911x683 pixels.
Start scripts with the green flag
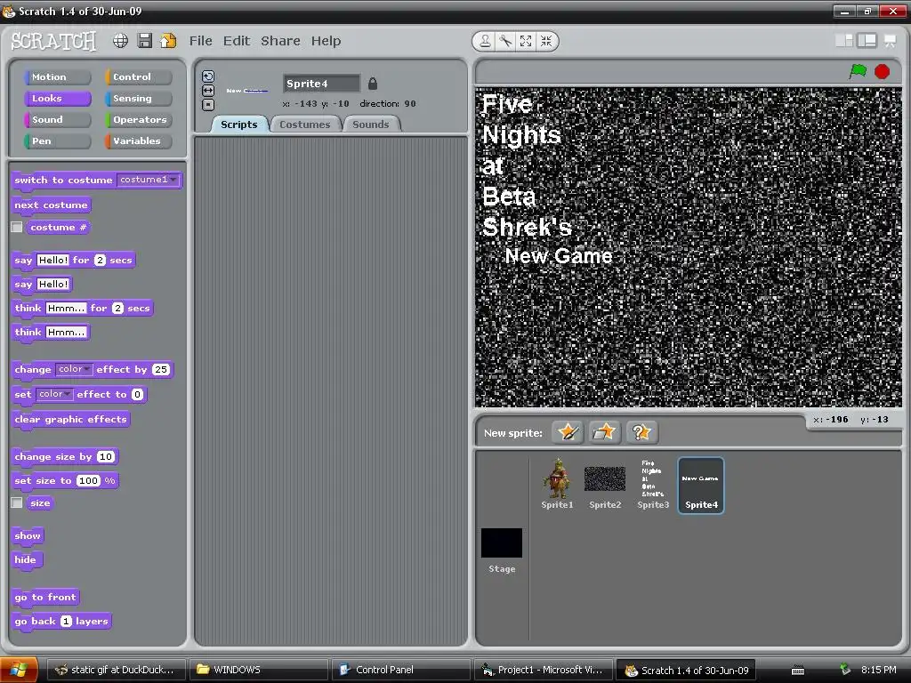pyautogui.click(x=858, y=71)
